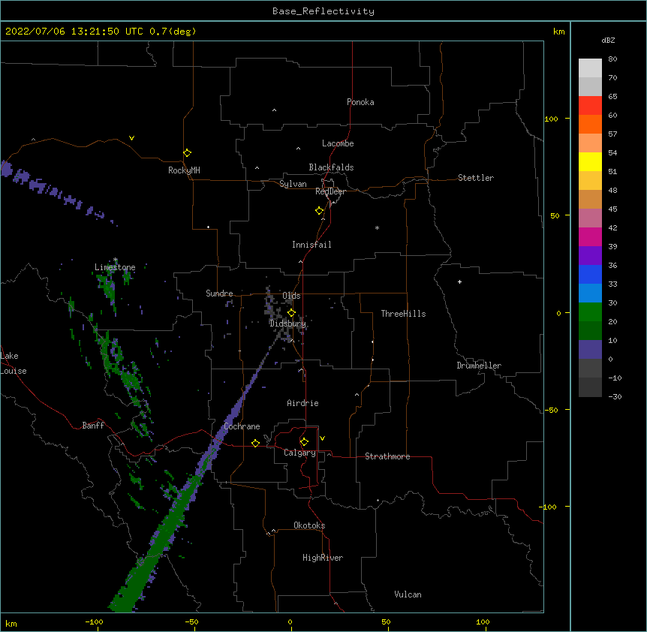
Task: Click the Base_Reflectivity title
Action: (x=323, y=11)
